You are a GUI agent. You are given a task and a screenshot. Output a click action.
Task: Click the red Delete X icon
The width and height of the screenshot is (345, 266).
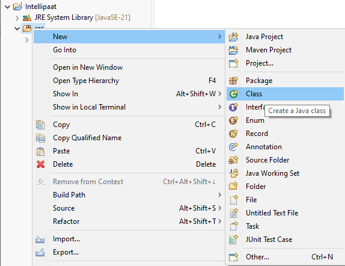coord(41,164)
